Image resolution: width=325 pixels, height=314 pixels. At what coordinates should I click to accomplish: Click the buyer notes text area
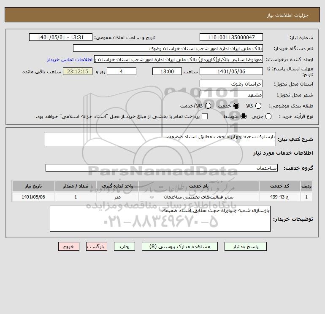tap(160, 219)
